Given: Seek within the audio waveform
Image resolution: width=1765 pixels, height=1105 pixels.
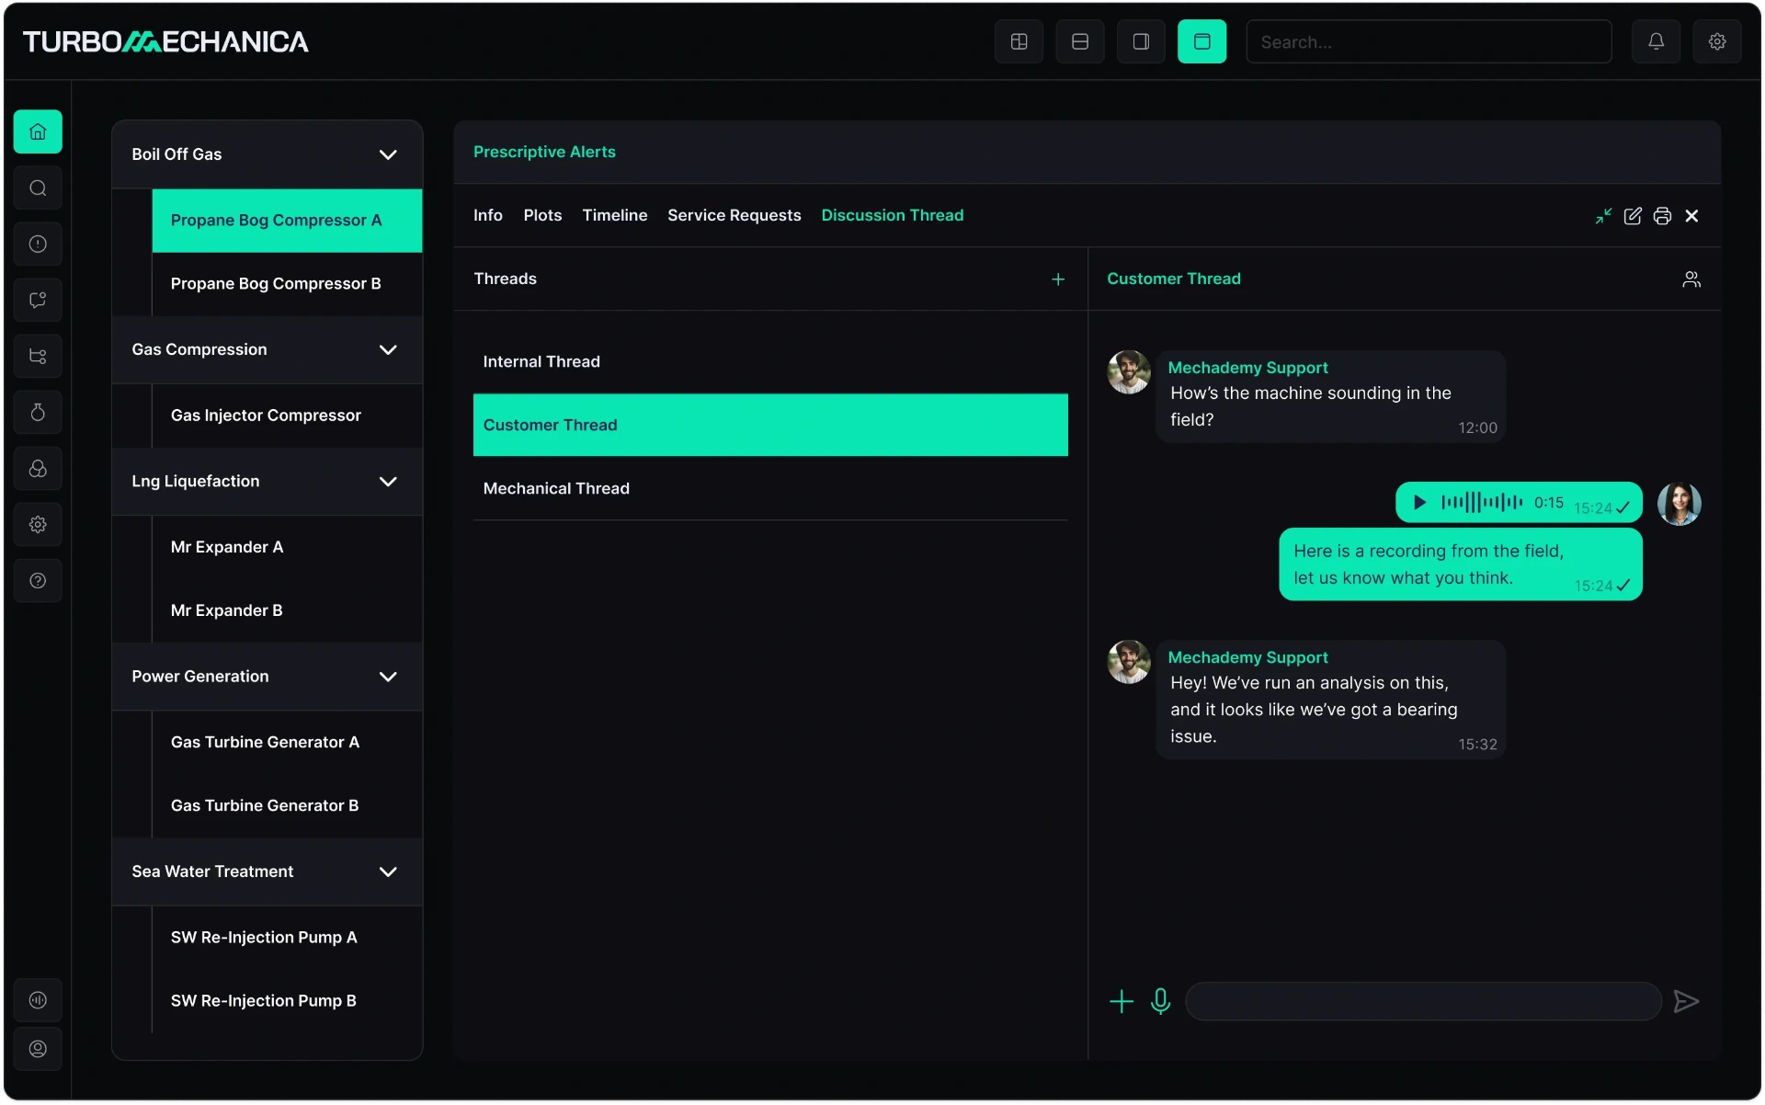Looking at the screenshot, I should (x=1482, y=502).
